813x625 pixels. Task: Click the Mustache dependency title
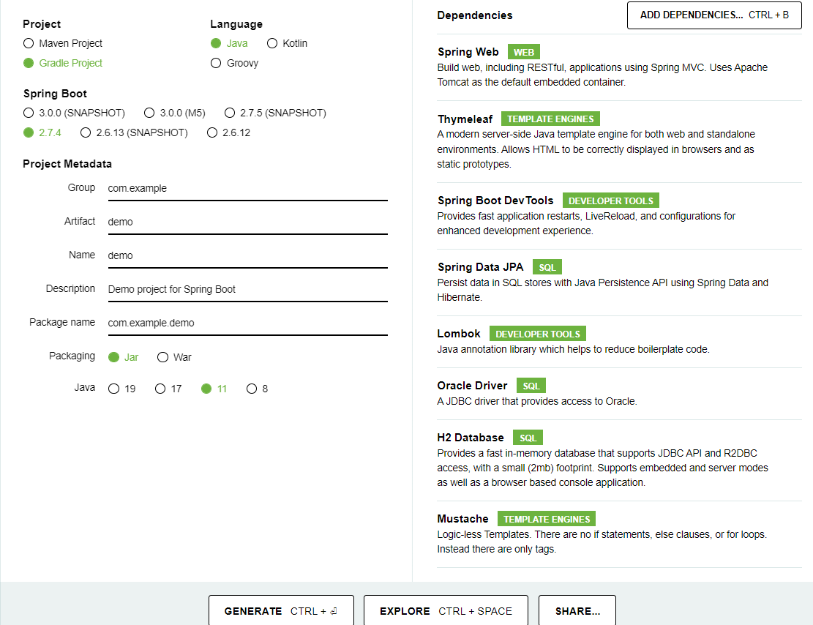[462, 519]
